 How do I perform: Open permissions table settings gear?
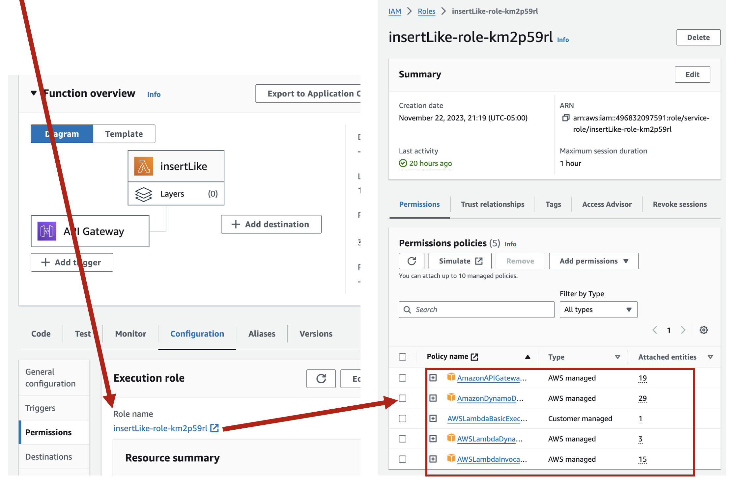tap(704, 330)
